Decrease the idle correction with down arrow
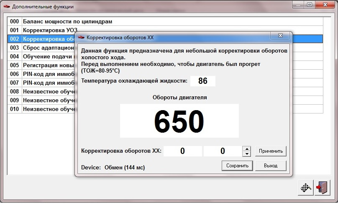Screen dimensions: 338x204 point(247,154)
